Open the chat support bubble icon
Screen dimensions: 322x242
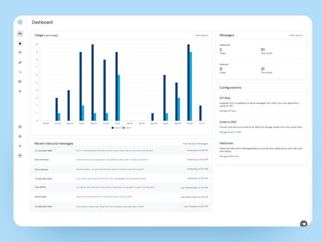[304, 224]
